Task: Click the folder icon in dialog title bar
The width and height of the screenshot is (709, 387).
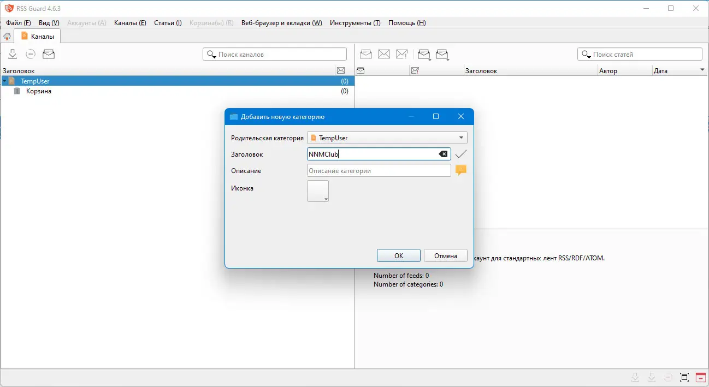Action: click(x=234, y=117)
